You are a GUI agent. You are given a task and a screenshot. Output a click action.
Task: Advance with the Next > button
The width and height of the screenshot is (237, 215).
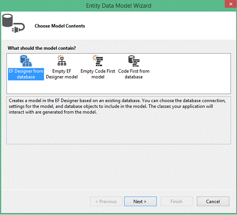(140, 202)
